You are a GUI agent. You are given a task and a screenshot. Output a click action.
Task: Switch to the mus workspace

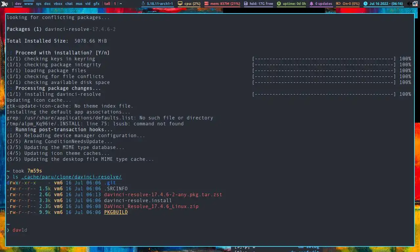pyautogui.click(x=79, y=4)
